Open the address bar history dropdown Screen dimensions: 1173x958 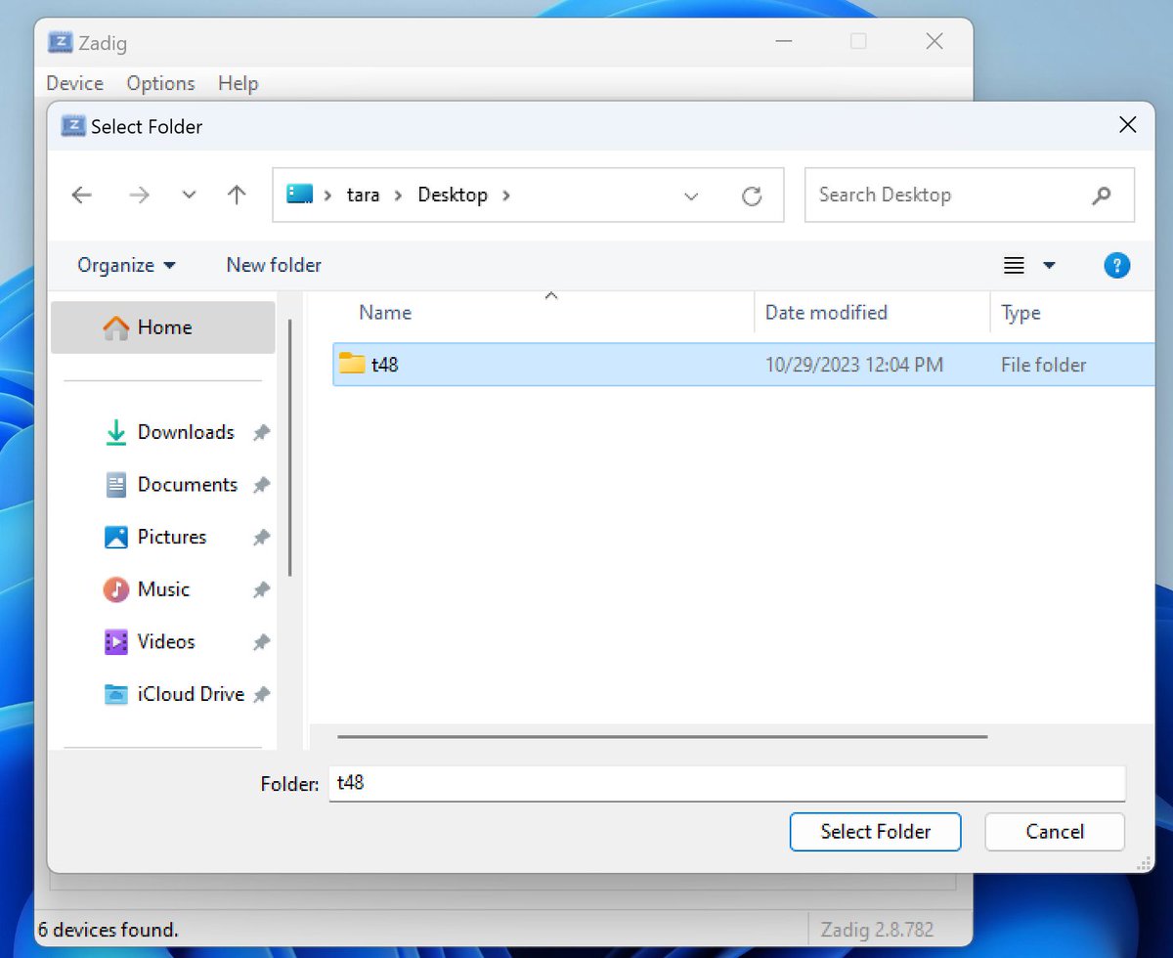point(691,196)
